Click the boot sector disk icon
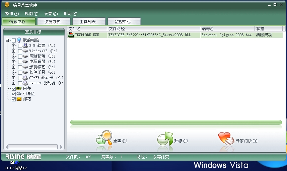Image resolution: width=287 pixels, height=171 pixels. click(19, 94)
